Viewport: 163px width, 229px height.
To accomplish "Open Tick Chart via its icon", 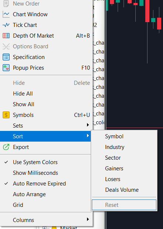I will [6, 25].
